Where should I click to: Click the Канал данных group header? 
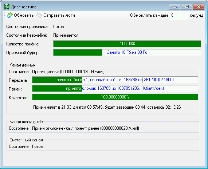pyautogui.click(x=23, y=65)
